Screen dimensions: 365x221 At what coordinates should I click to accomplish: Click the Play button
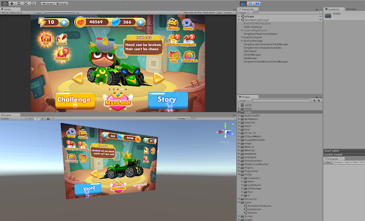(x=243, y=4)
